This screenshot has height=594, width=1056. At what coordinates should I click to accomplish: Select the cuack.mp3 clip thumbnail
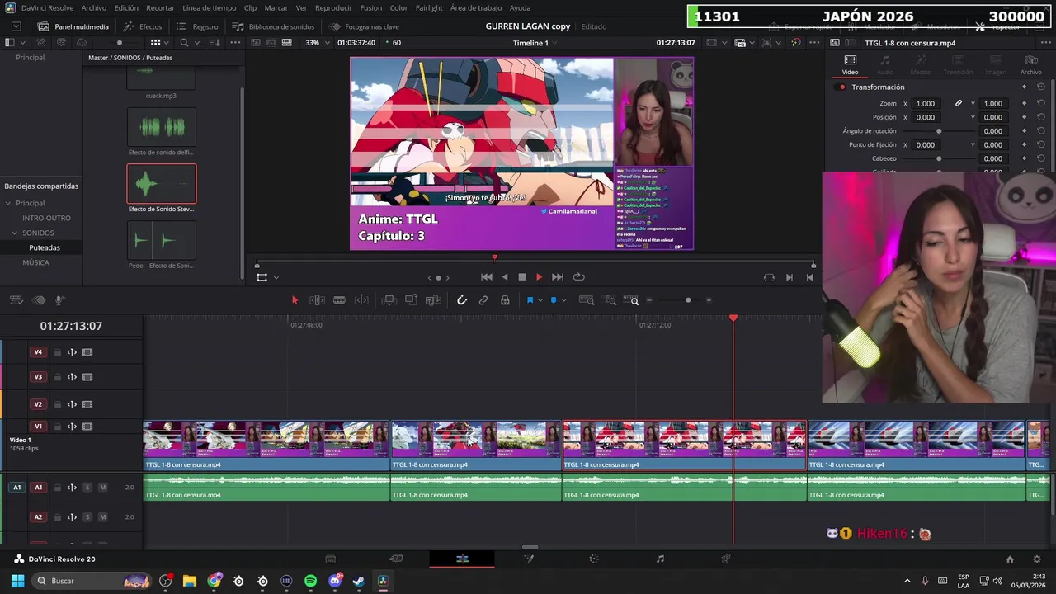pos(161,78)
